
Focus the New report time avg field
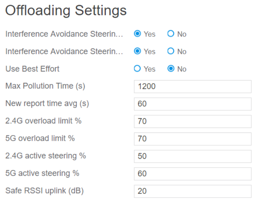point(192,104)
